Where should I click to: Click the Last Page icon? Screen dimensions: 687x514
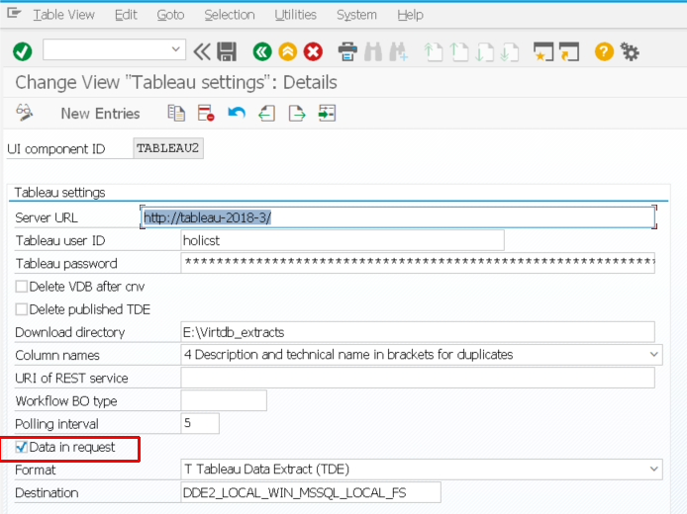tap(510, 51)
